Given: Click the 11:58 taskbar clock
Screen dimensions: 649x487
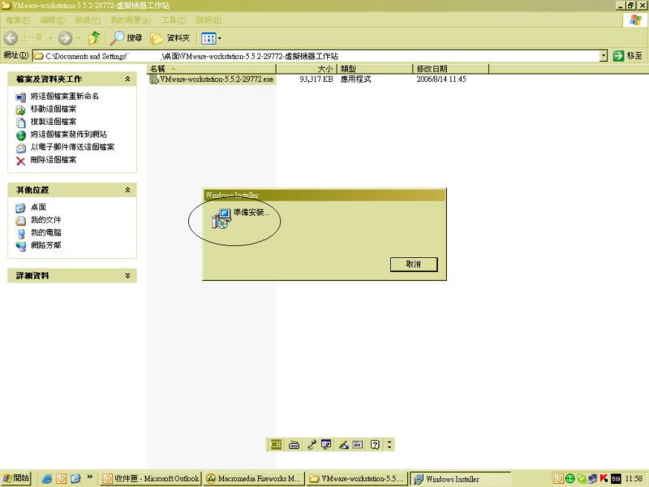Looking at the screenshot, I should pos(634,479).
